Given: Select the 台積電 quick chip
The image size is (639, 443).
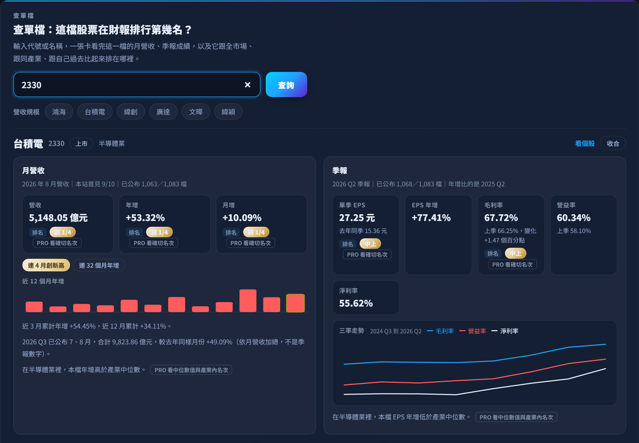Looking at the screenshot, I should point(95,112).
